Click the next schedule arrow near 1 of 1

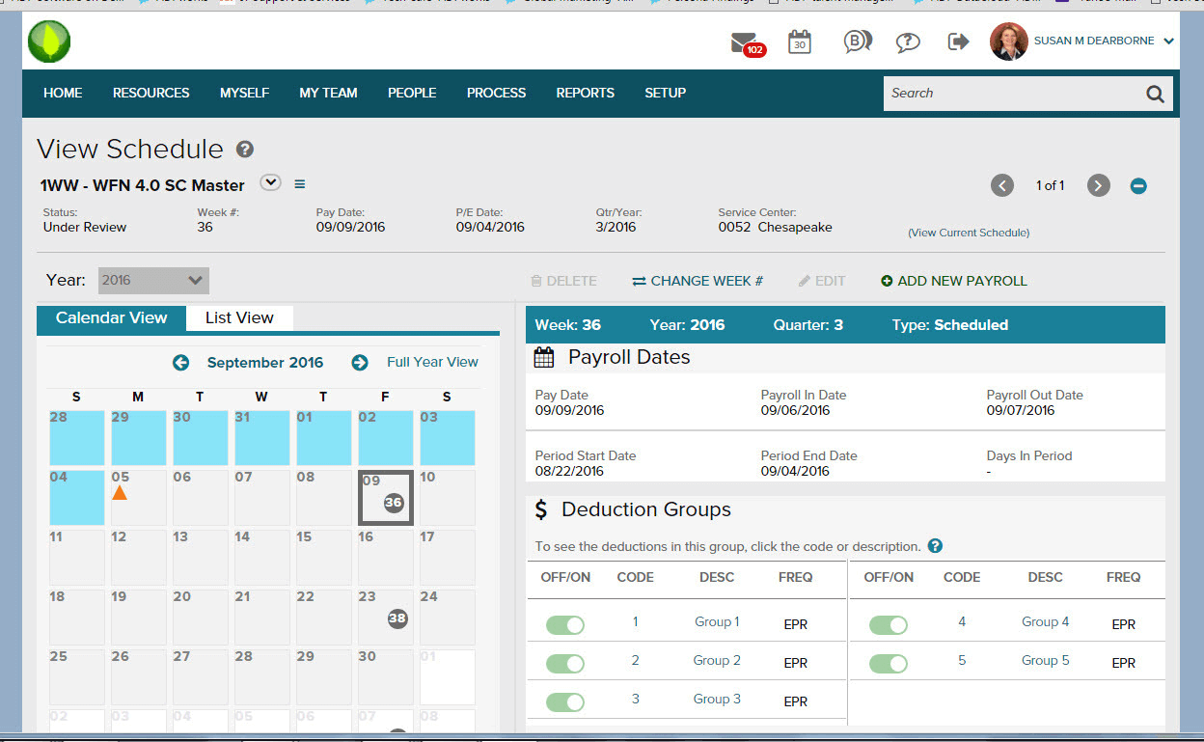click(x=1098, y=185)
